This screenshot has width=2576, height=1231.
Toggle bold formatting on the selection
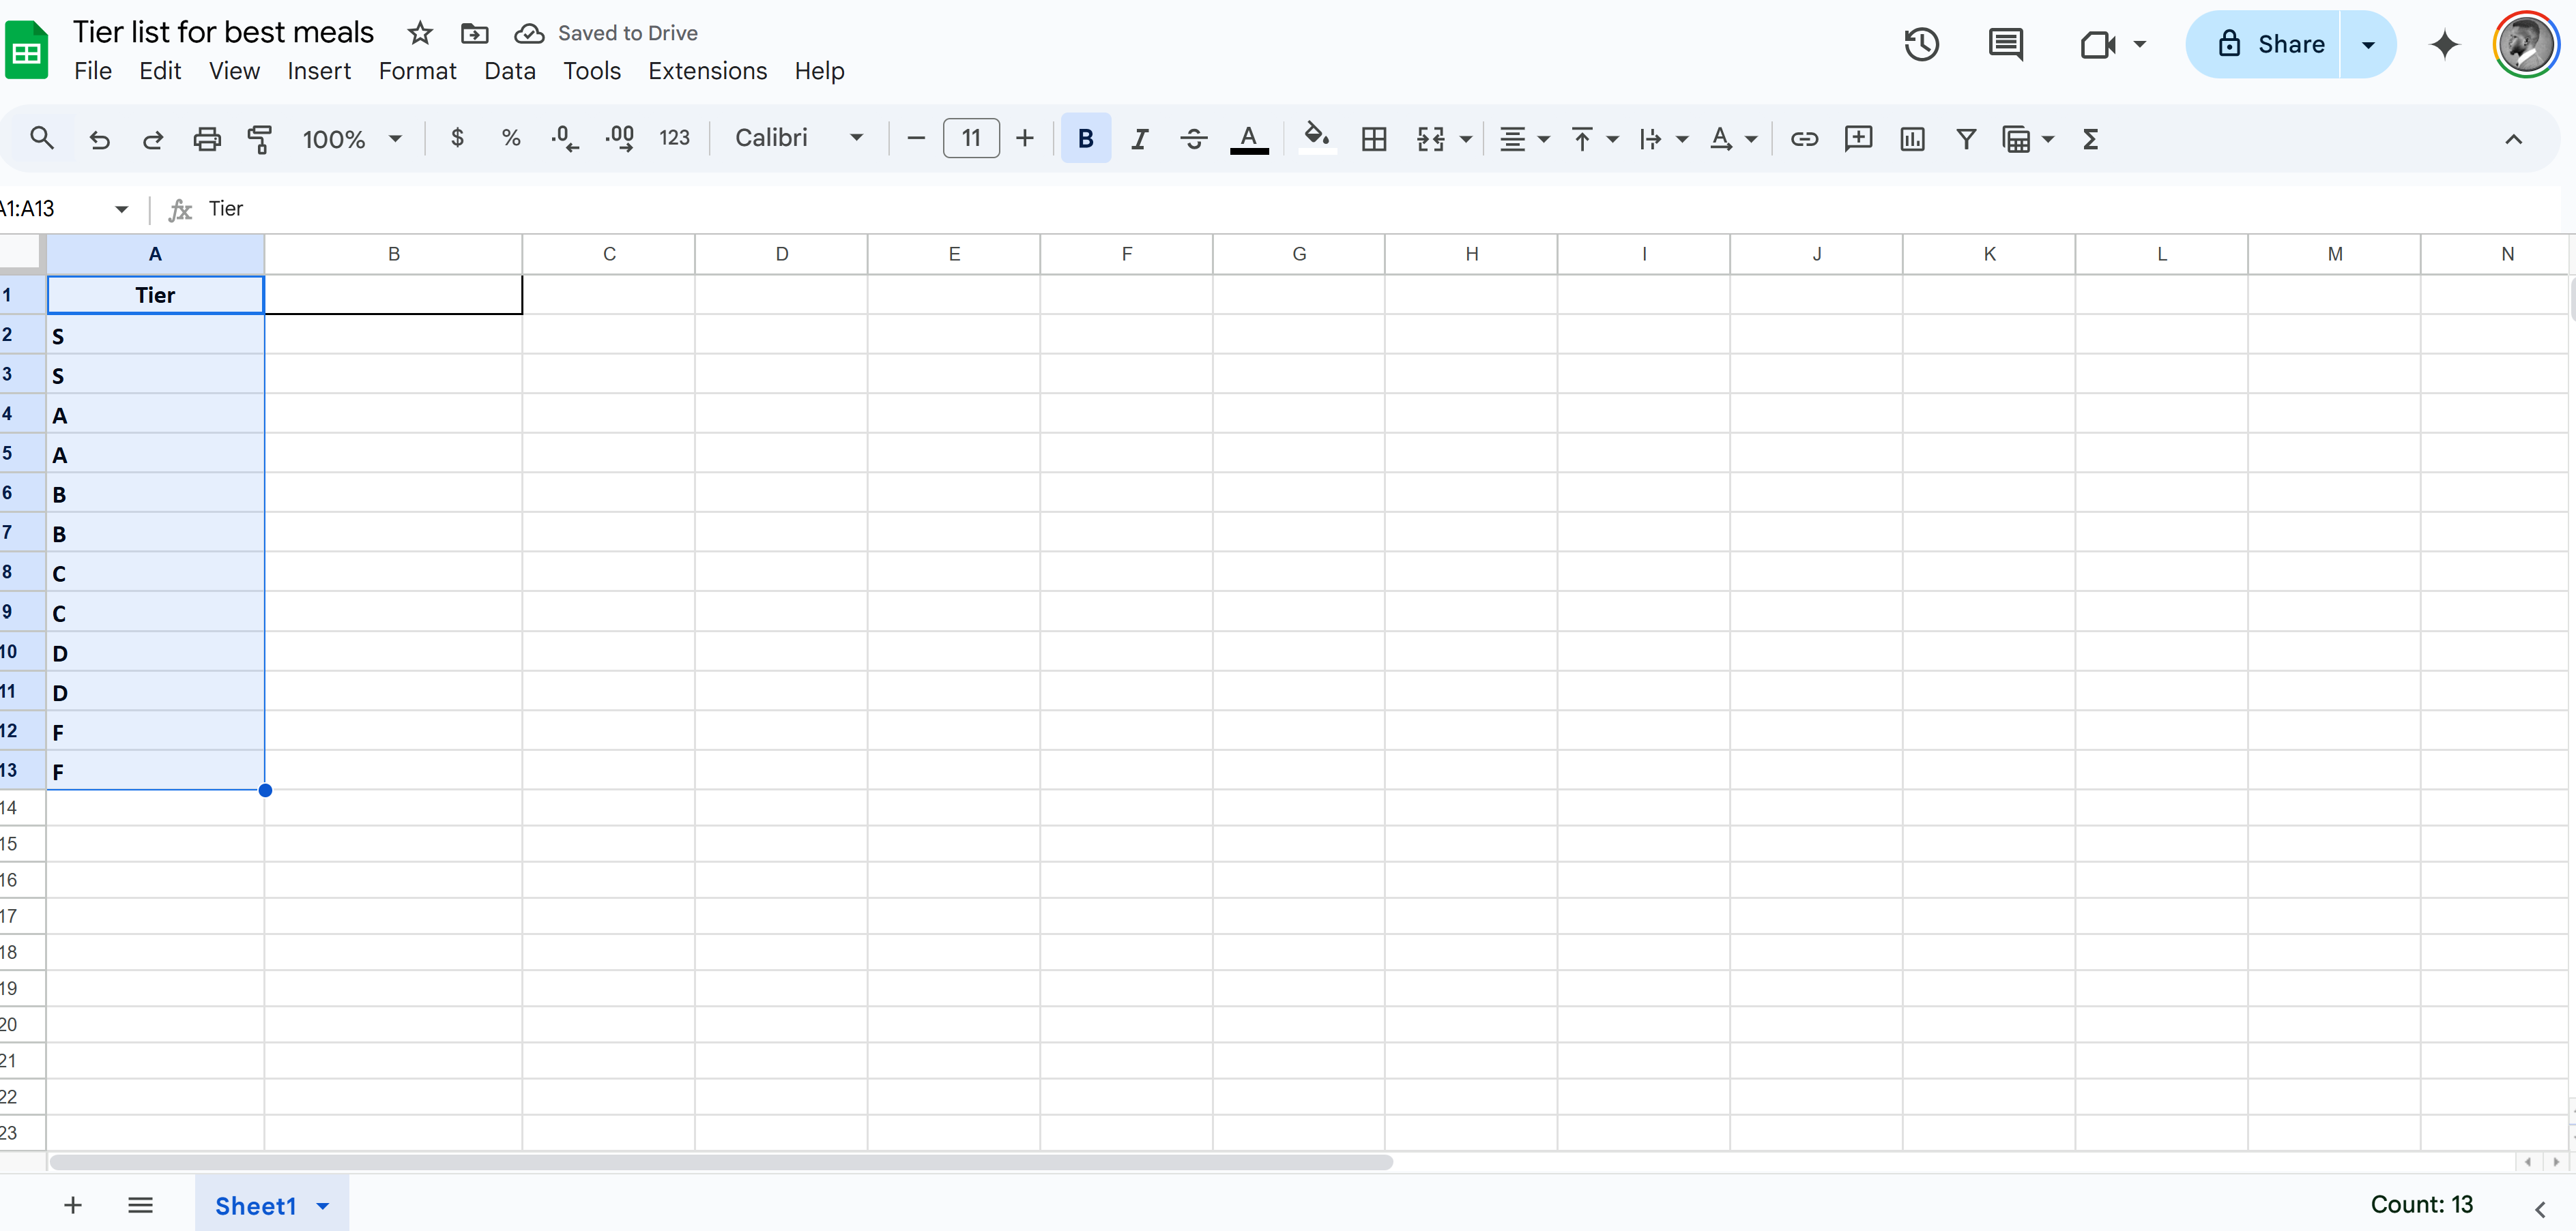coord(1085,139)
